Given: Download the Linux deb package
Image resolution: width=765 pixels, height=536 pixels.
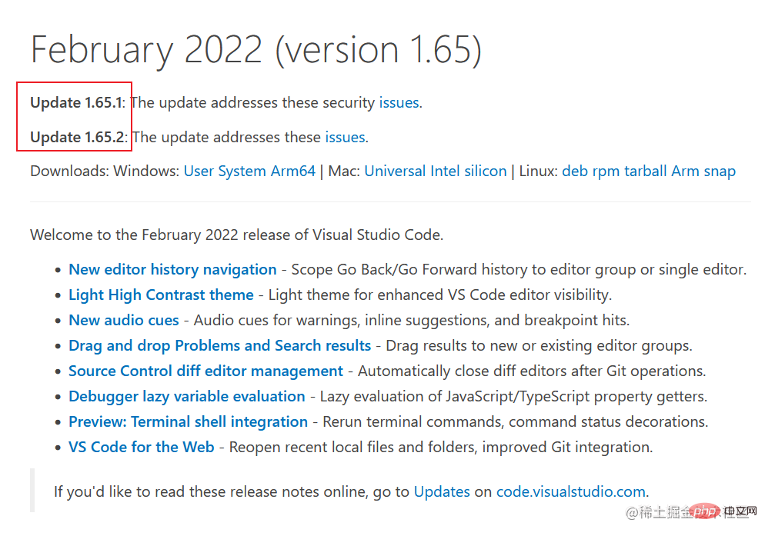Looking at the screenshot, I should [x=574, y=171].
